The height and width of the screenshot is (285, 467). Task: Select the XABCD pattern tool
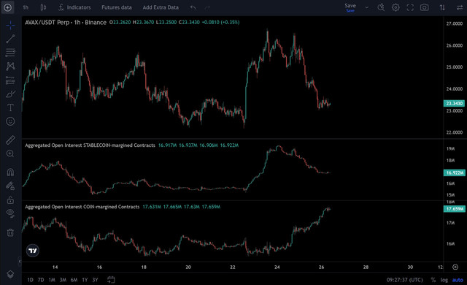tap(10, 66)
